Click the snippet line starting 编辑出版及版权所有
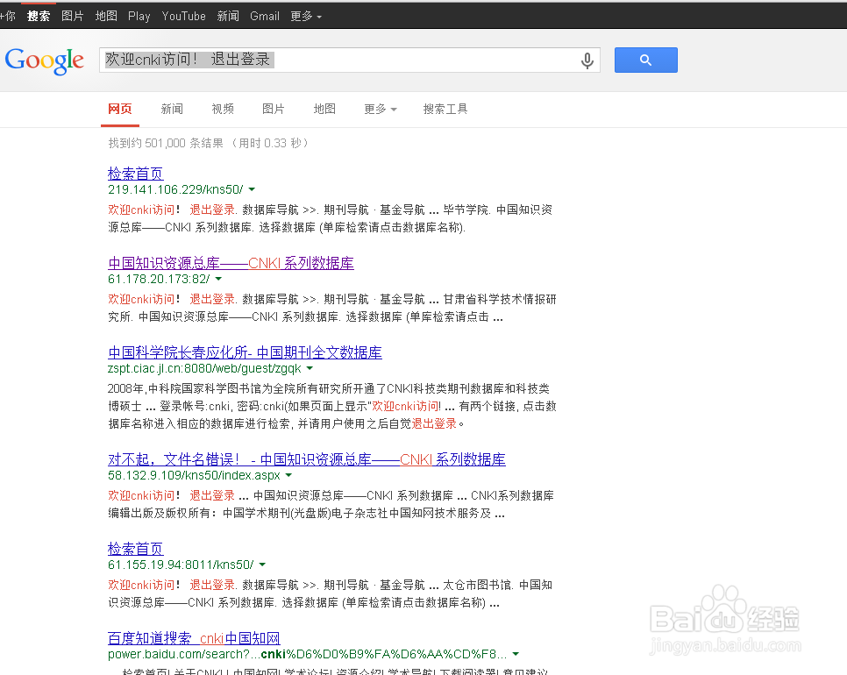This screenshot has width=847, height=675. [306, 513]
